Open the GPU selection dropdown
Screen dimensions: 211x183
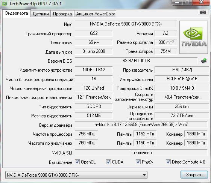click(x=76, y=175)
